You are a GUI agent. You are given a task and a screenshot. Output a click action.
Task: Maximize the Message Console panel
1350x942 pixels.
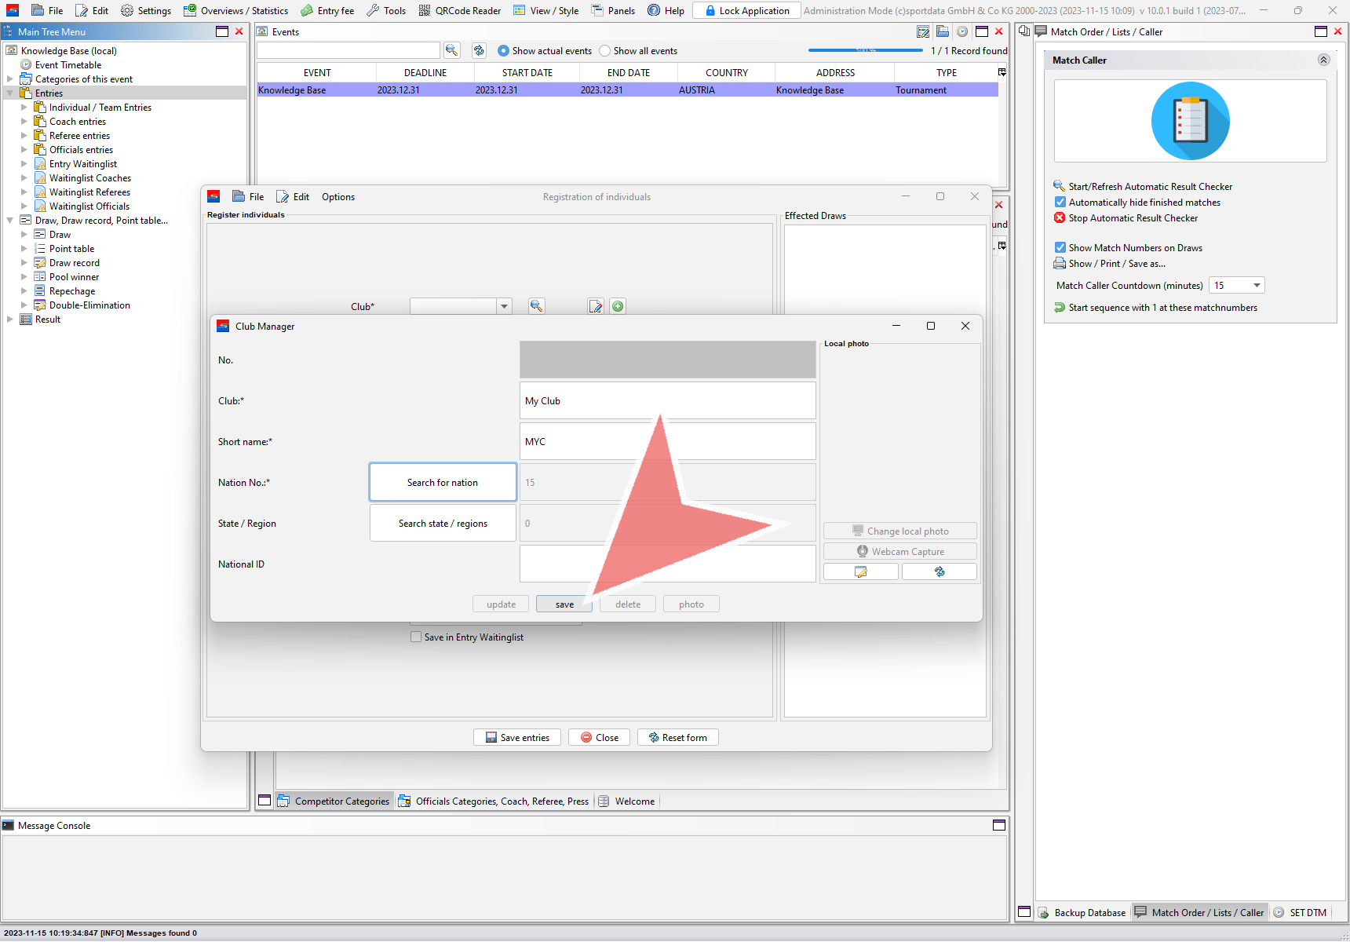click(999, 825)
